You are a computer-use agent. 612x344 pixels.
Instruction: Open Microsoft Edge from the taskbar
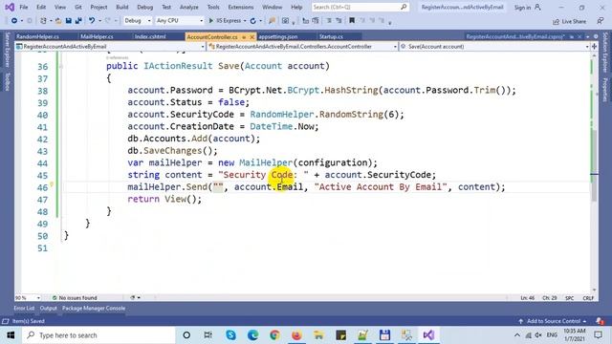click(x=252, y=335)
